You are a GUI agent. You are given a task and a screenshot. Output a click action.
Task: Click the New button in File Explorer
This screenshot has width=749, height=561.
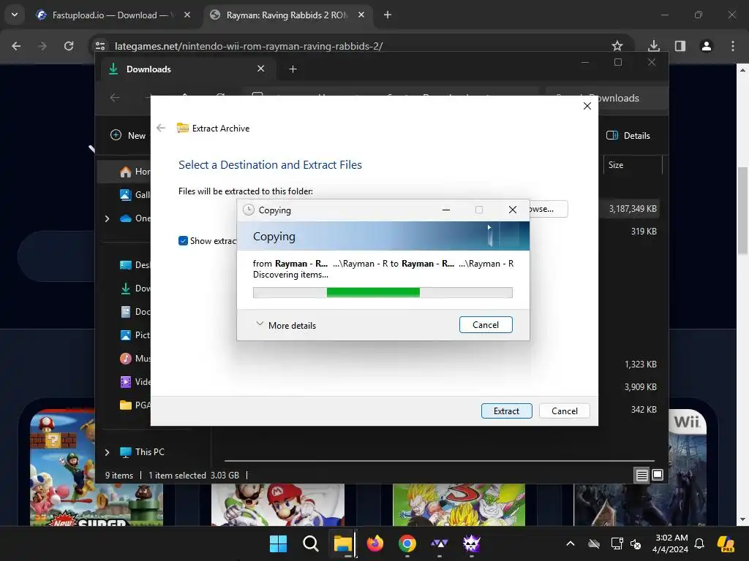click(x=128, y=135)
